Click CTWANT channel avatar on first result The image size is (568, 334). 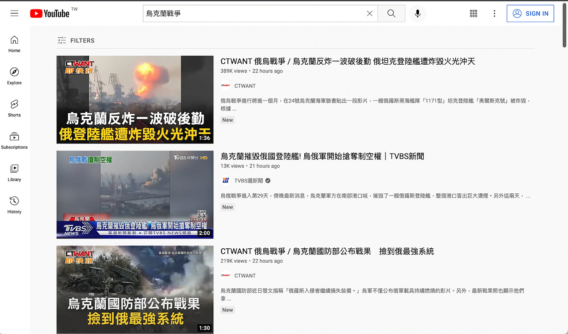(x=225, y=86)
